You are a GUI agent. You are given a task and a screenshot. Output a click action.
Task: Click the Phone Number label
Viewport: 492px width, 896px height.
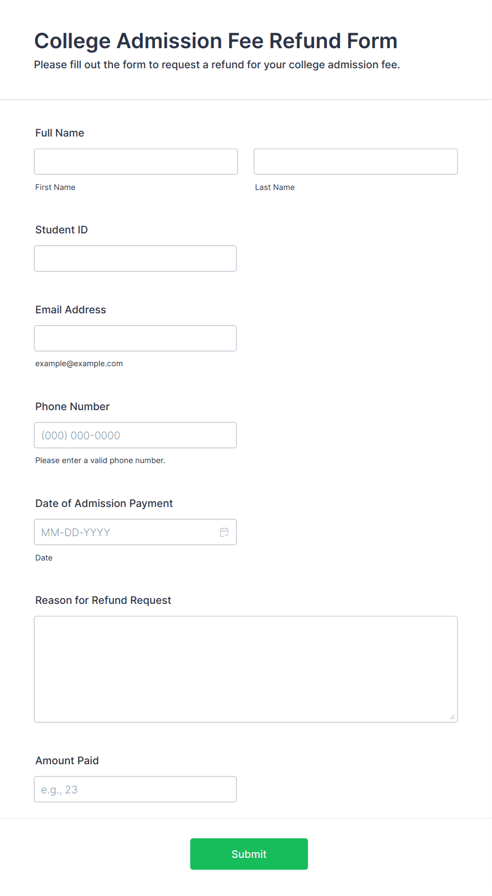tap(72, 406)
